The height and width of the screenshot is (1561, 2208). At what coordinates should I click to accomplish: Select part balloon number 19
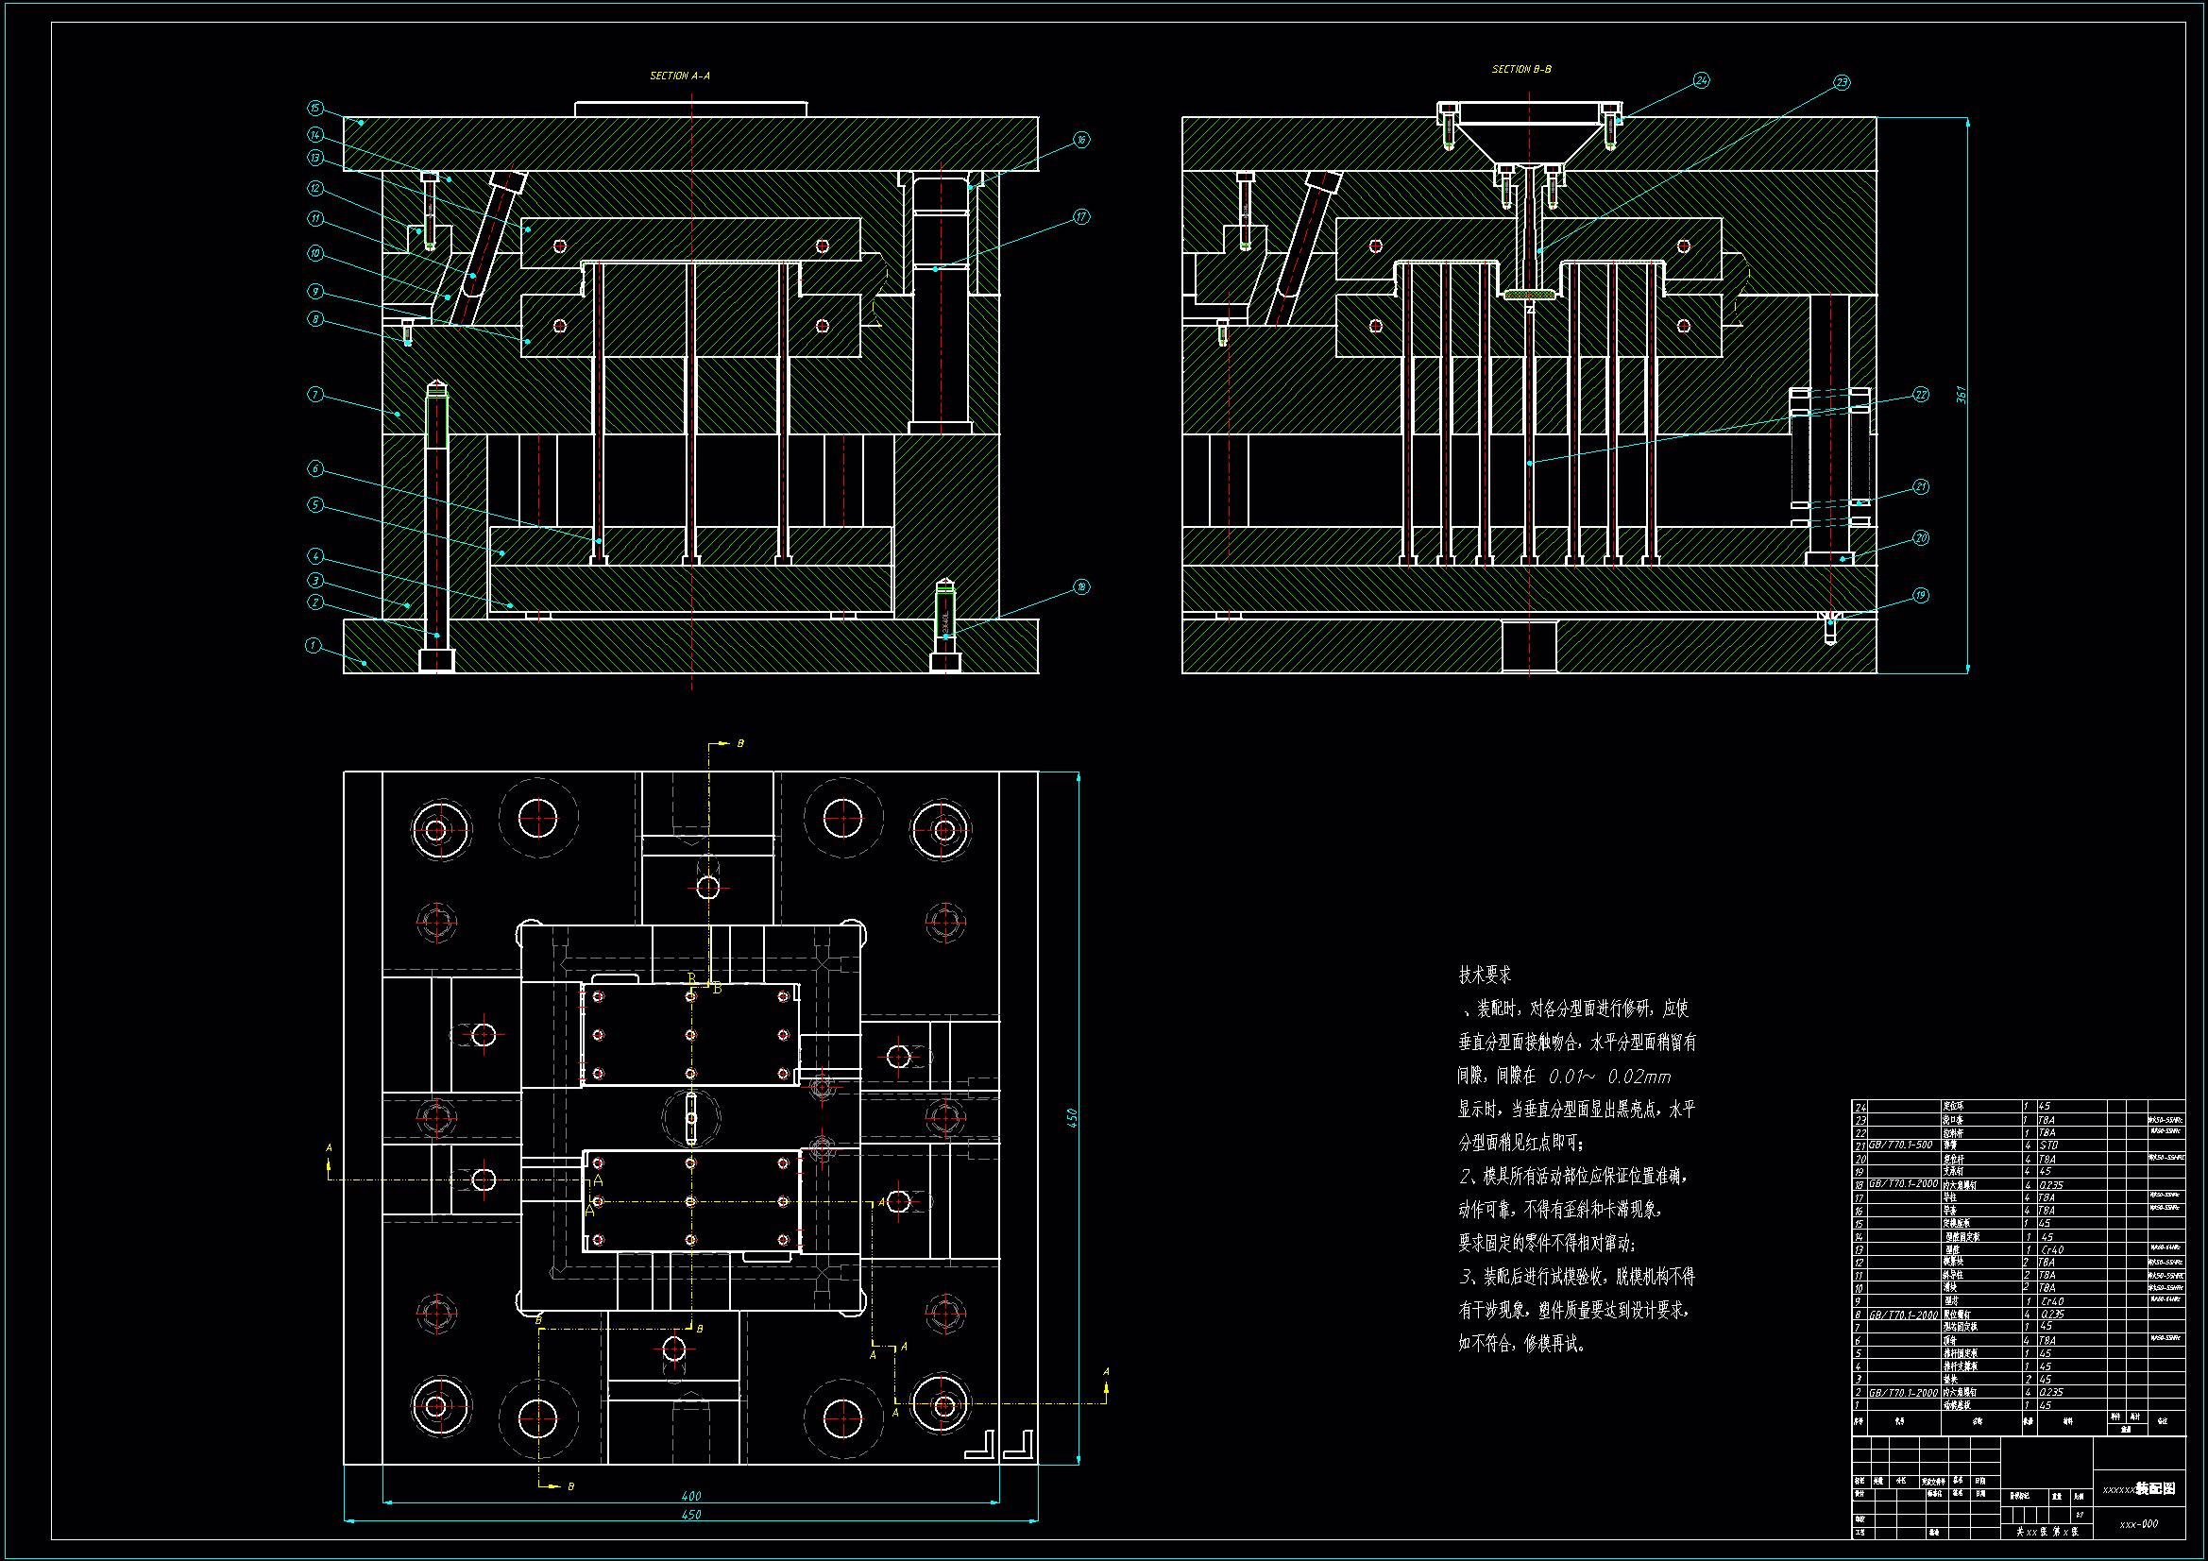pyautogui.click(x=1921, y=595)
